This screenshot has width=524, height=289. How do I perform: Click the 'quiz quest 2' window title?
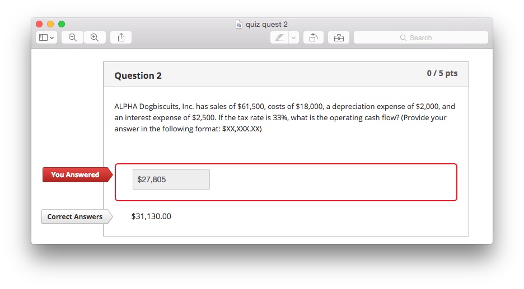tap(266, 24)
